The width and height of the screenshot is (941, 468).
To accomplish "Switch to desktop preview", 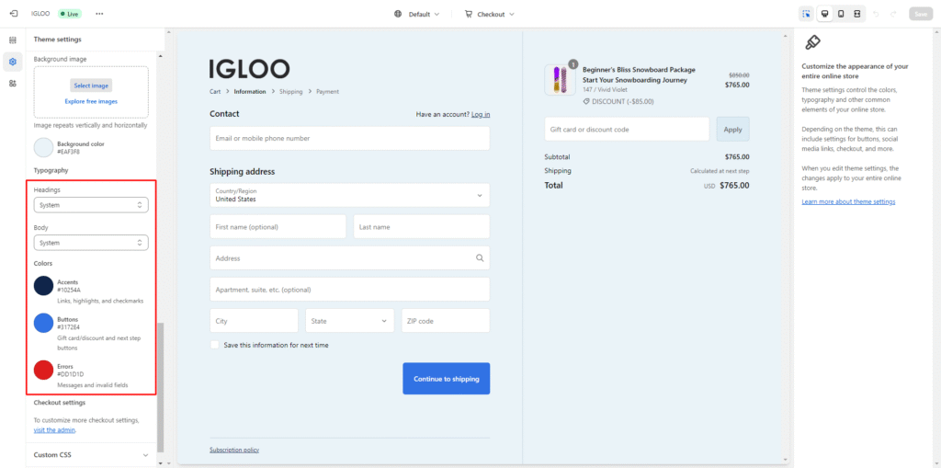I will (x=823, y=14).
